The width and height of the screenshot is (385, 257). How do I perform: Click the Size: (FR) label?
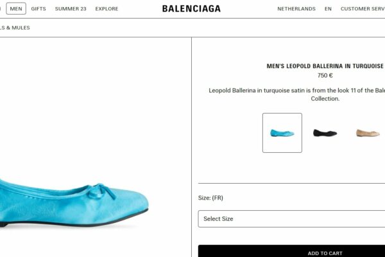point(210,198)
